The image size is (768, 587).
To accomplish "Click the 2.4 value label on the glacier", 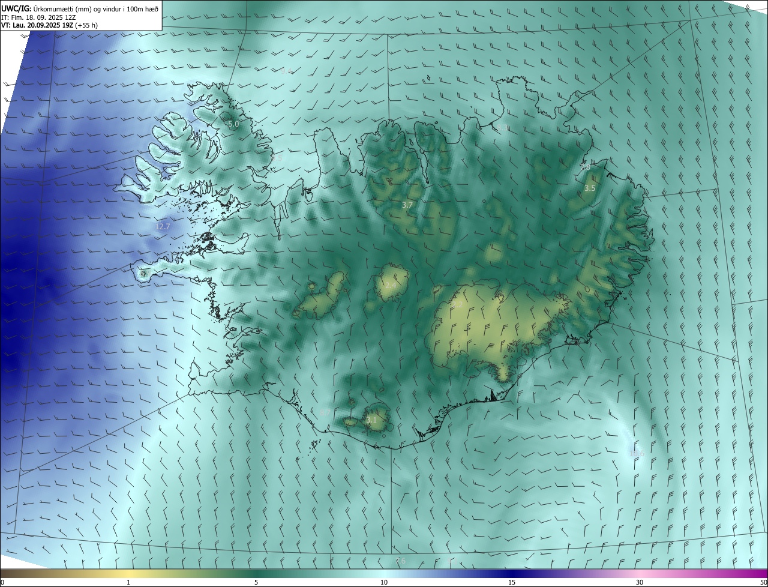I will (x=391, y=285).
